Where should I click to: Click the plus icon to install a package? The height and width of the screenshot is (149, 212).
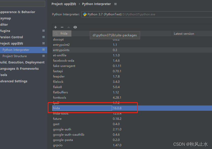click(x=56, y=27)
